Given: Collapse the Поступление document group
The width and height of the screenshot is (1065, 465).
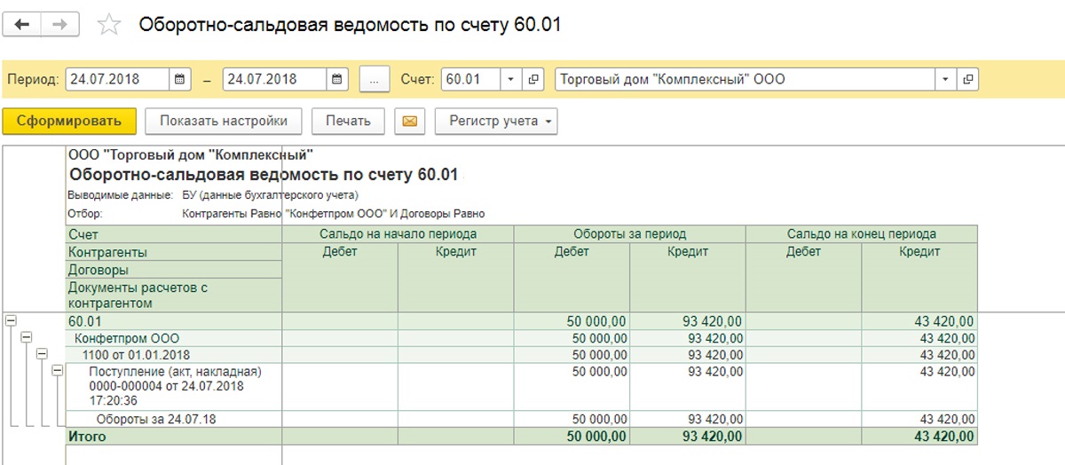Looking at the screenshot, I should pyautogui.click(x=57, y=370).
